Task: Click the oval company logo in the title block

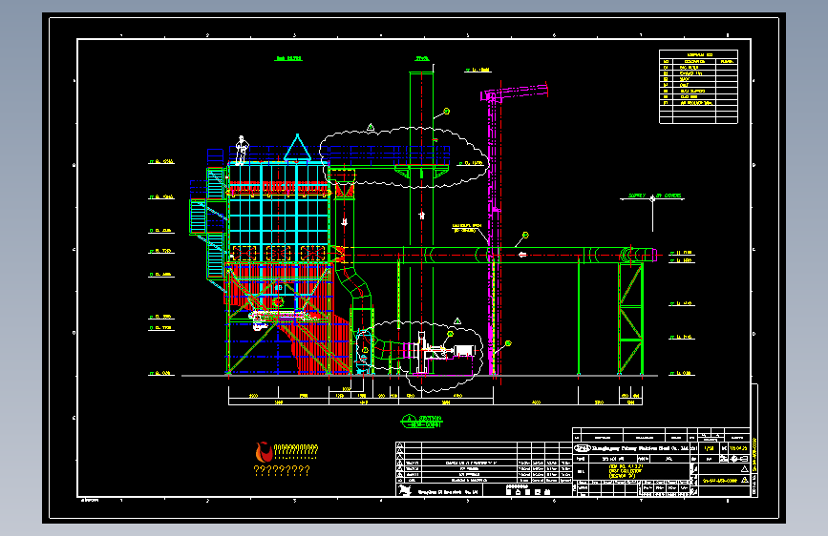Action: pos(582,448)
